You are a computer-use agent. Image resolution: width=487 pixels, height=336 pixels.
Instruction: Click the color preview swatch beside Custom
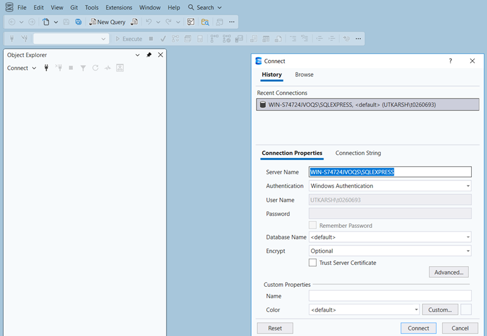(x=466, y=310)
